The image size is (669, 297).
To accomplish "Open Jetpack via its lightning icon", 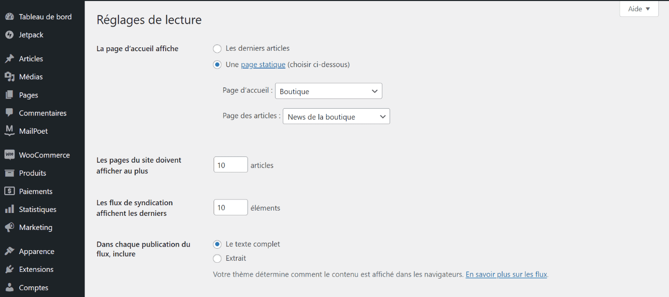I will (x=9, y=35).
